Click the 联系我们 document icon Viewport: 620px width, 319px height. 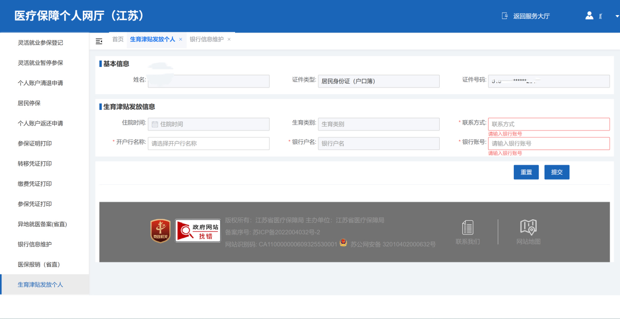click(468, 228)
